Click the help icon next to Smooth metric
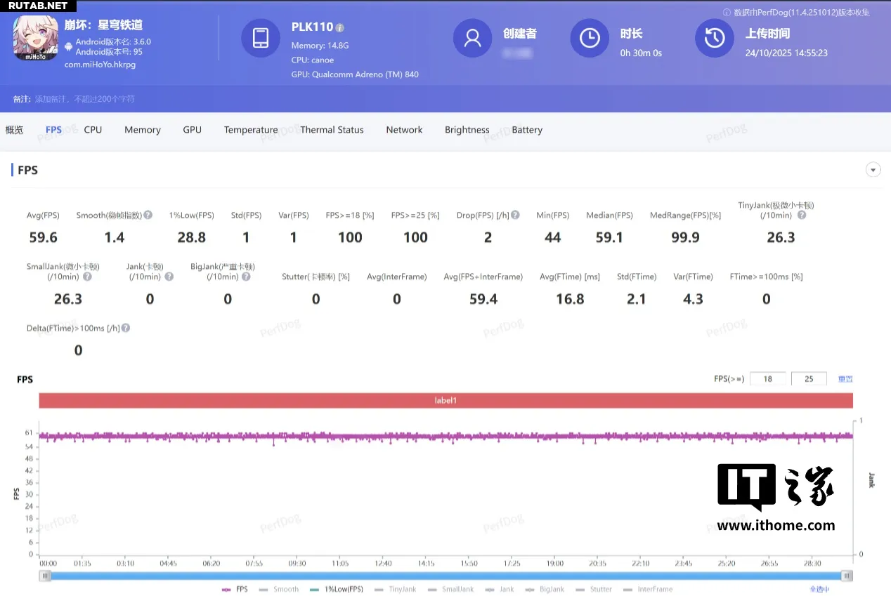 point(148,216)
